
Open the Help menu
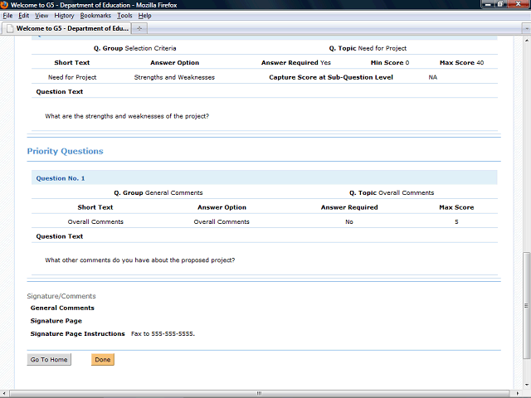[x=144, y=16]
